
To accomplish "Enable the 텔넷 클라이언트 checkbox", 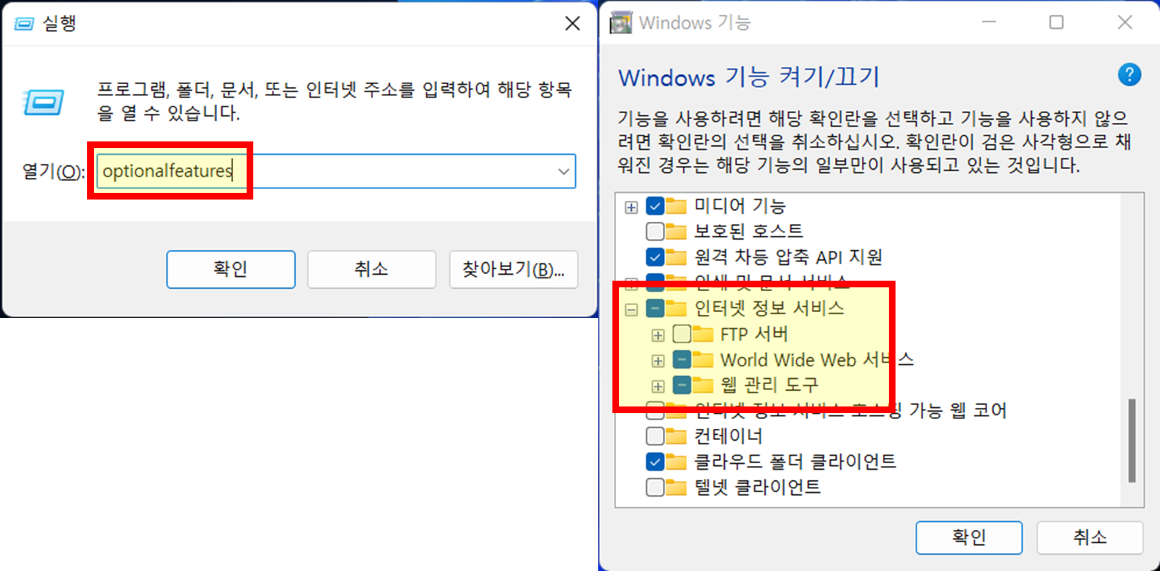I will 655,488.
